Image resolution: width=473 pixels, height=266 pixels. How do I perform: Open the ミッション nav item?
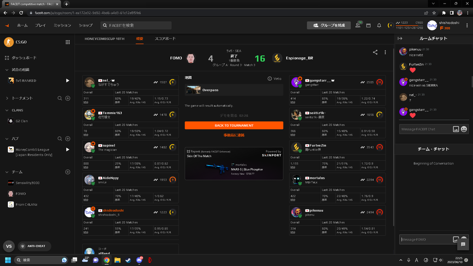(x=62, y=25)
